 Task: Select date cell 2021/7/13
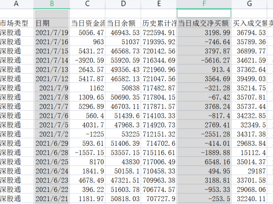pos(52,69)
